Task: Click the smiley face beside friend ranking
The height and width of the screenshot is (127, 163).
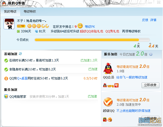Action: [80, 26]
